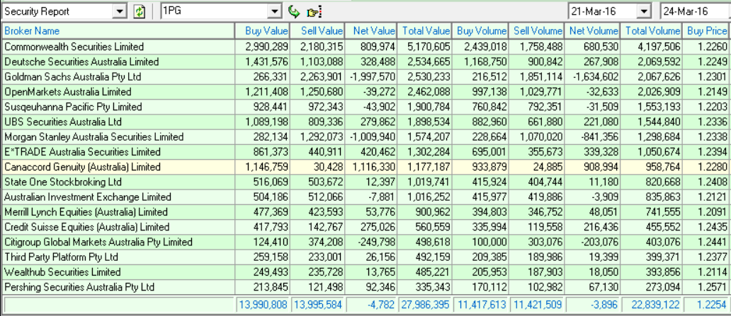
Task: Click the green curved arrow go icon
Action: coord(294,11)
